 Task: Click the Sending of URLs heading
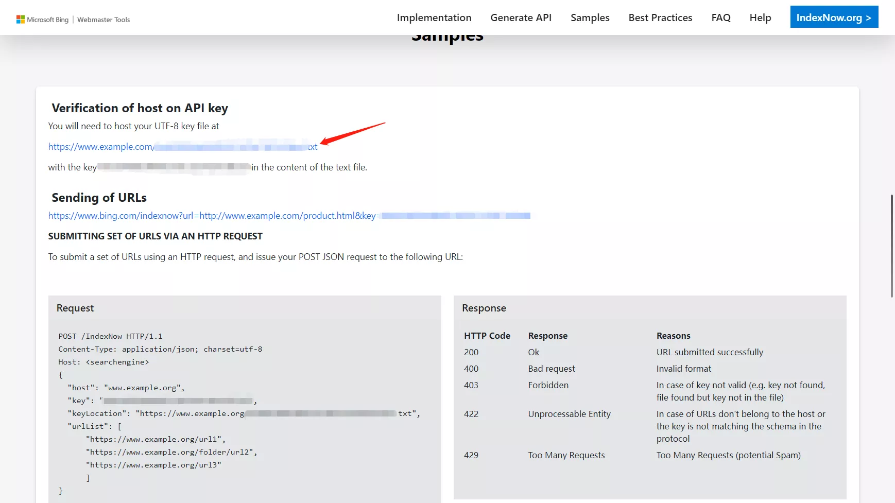coord(98,197)
